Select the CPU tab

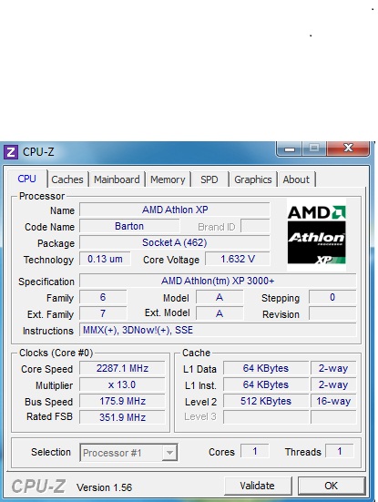(x=27, y=179)
